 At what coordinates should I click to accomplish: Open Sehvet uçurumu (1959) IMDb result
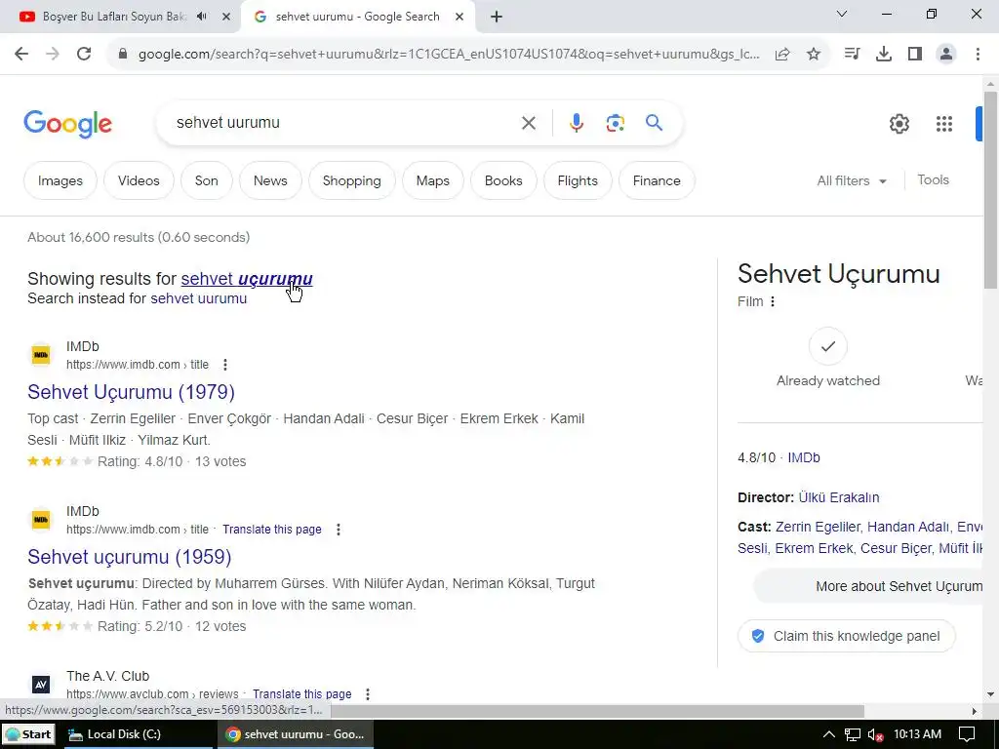pos(130,557)
